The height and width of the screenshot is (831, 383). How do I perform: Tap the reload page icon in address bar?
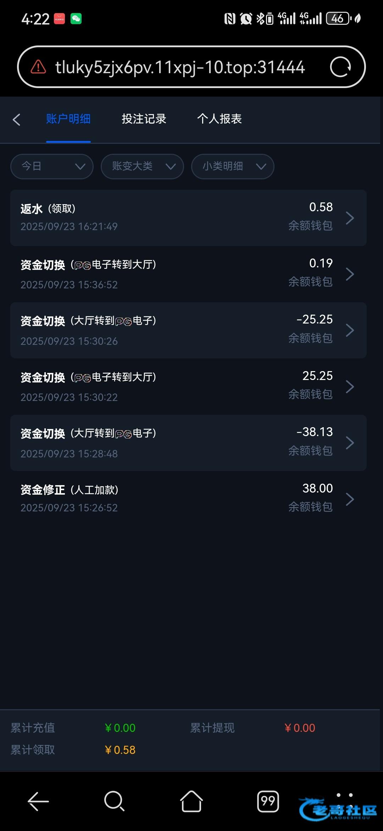tap(340, 67)
